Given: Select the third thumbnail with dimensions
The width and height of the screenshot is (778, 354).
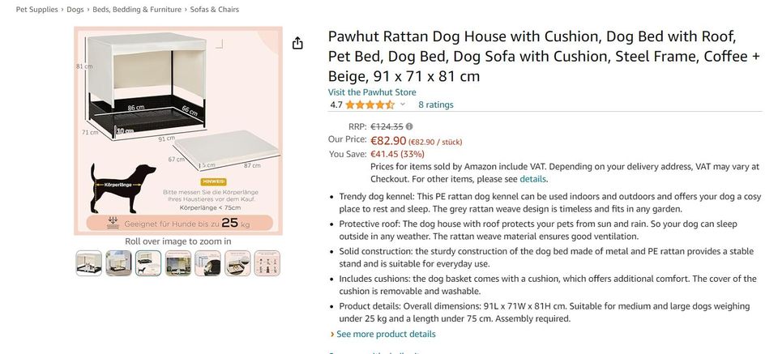Looking at the screenshot, I should pos(148,262).
